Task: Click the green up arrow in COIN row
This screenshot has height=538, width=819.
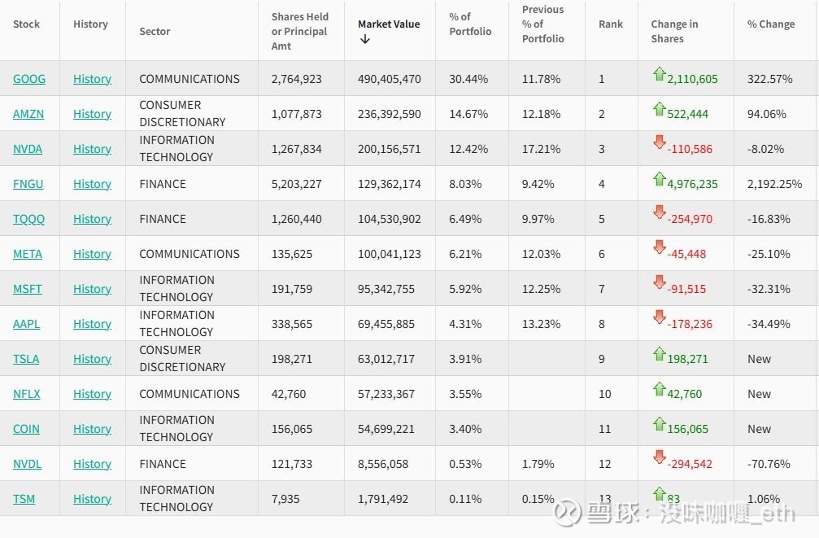Action: point(659,424)
